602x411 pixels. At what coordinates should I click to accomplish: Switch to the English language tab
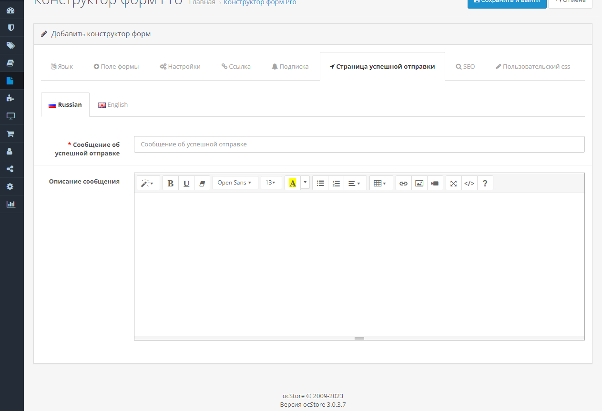[113, 105]
